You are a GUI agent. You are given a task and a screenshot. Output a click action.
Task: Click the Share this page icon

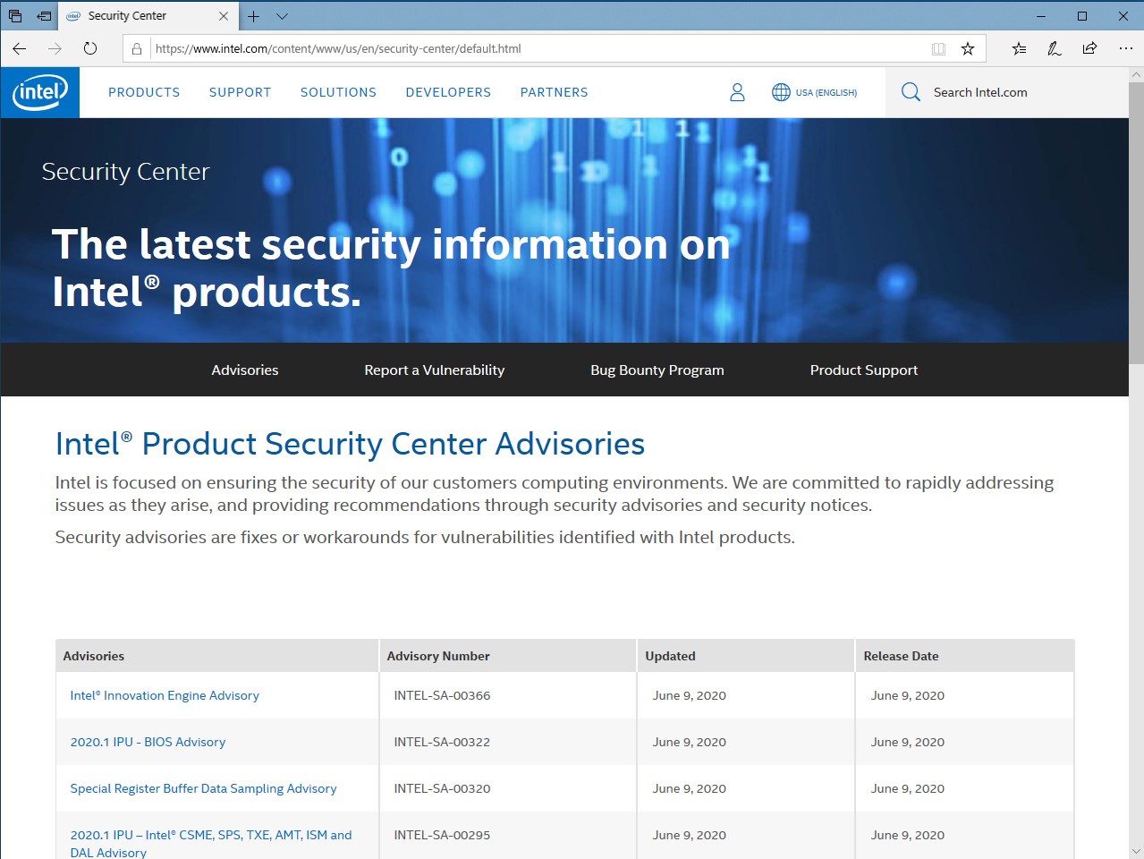coord(1089,49)
